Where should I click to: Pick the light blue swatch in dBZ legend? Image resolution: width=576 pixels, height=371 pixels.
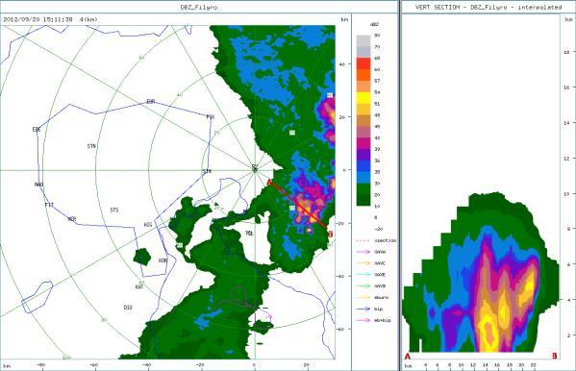tap(363, 177)
